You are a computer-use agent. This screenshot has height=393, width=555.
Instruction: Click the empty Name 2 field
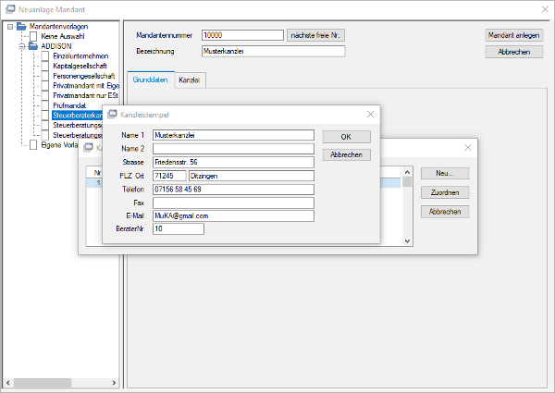(x=233, y=149)
